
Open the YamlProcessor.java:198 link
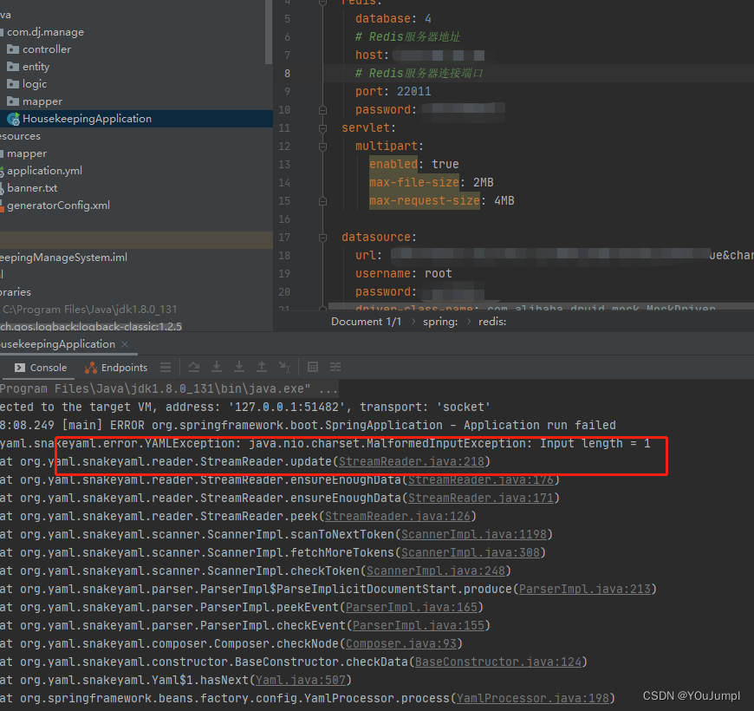coord(532,697)
